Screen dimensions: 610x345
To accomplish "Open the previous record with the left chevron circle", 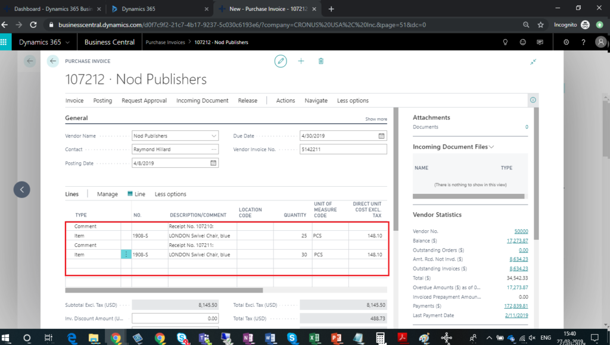I will [22, 190].
